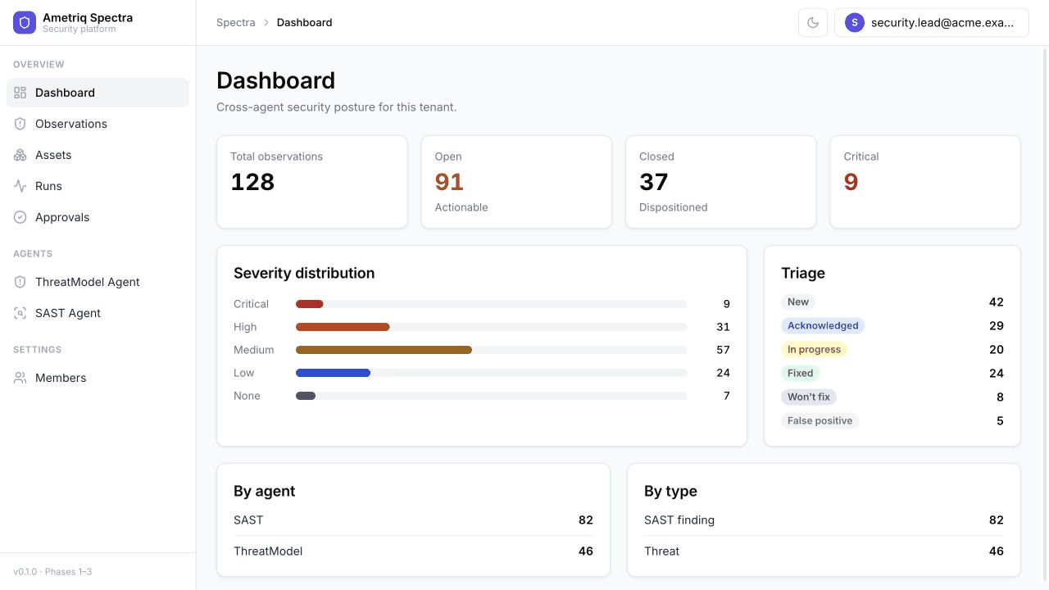Select ThreatModel Agent in sidebar

[98, 282]
